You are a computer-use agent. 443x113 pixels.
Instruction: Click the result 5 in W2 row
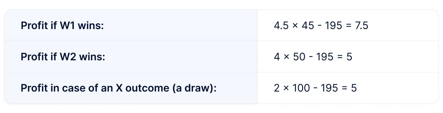click(349, 57)
